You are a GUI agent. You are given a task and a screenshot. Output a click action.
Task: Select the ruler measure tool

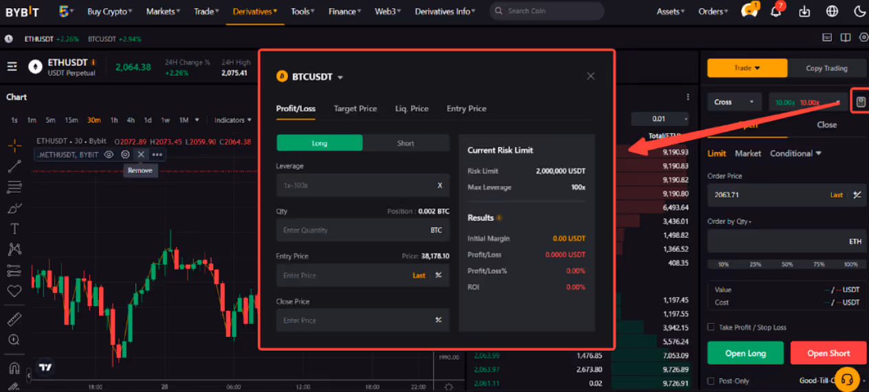[14, 319]
